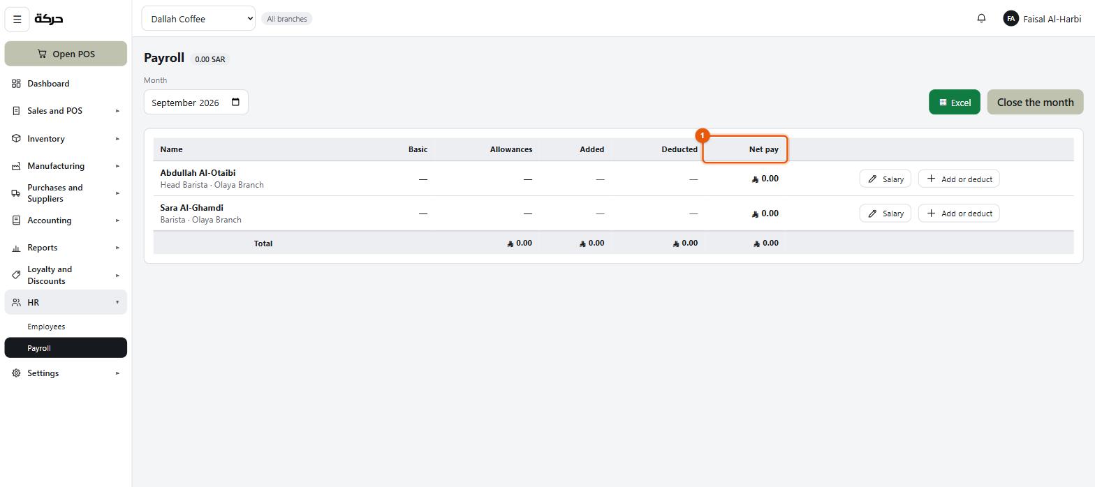1095x487 pixels.
Task: Click the Deducted column header
Action: click(x=679, y=149)
